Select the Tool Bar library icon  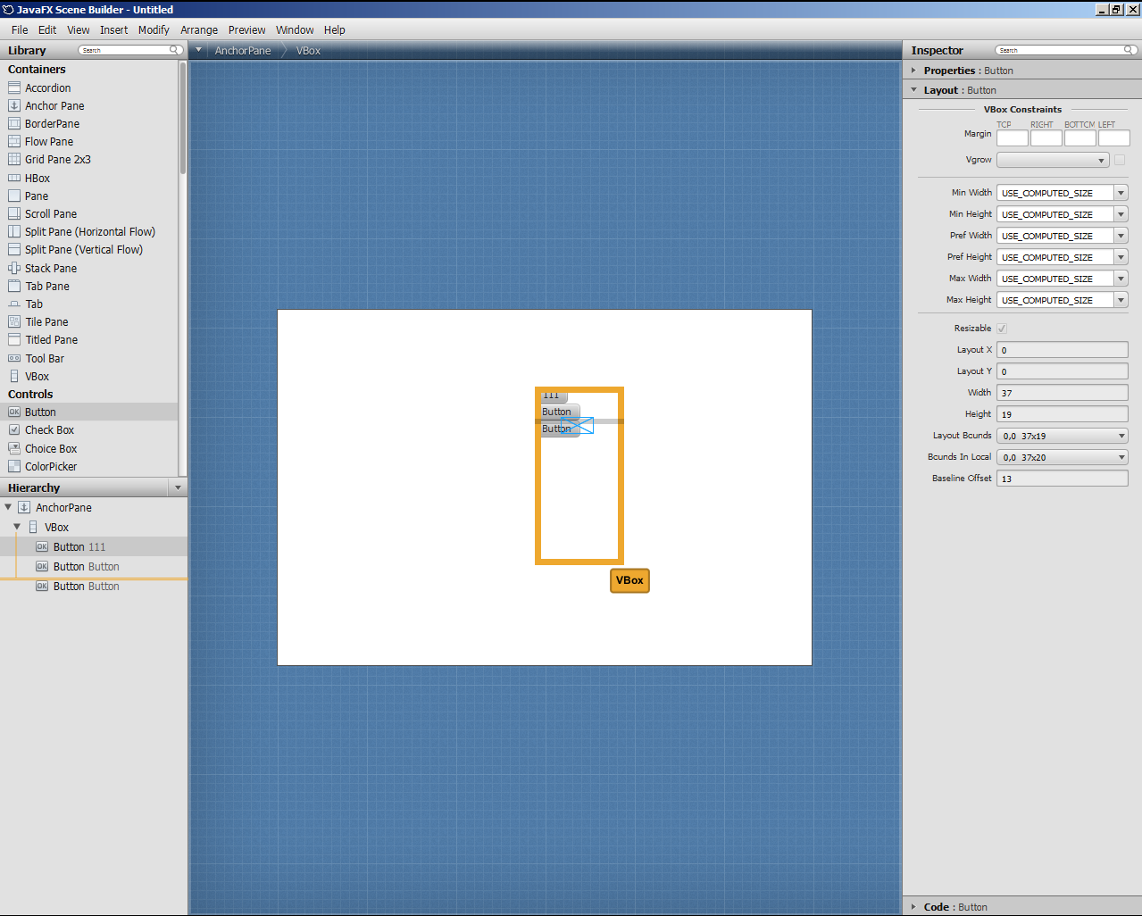pyautogui.click(x=14, y=358)
